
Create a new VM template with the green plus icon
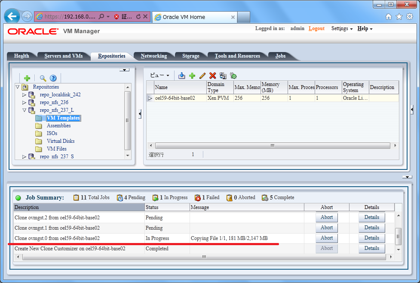click(x=192, y=76)
